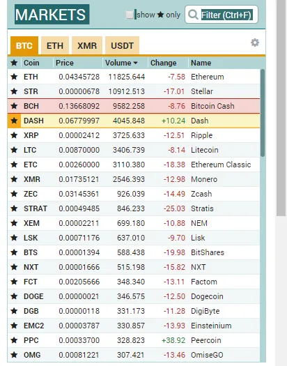287x366 pixels.
Task: Click the markets list scrollbar thumb
Action: pyautogui.click(x=263, y=113)
